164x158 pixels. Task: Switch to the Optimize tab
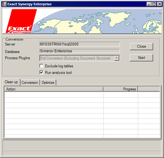[48, 83]
